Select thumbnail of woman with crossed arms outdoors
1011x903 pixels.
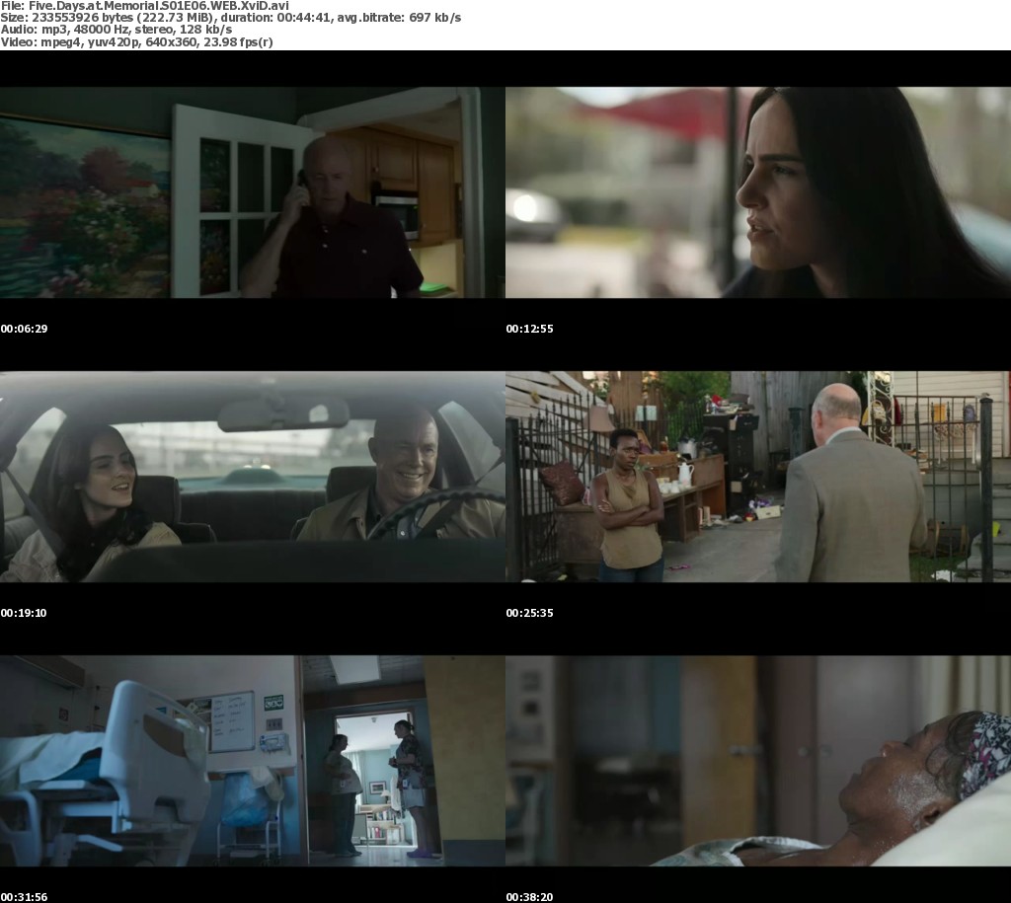(x=757, y=477)
